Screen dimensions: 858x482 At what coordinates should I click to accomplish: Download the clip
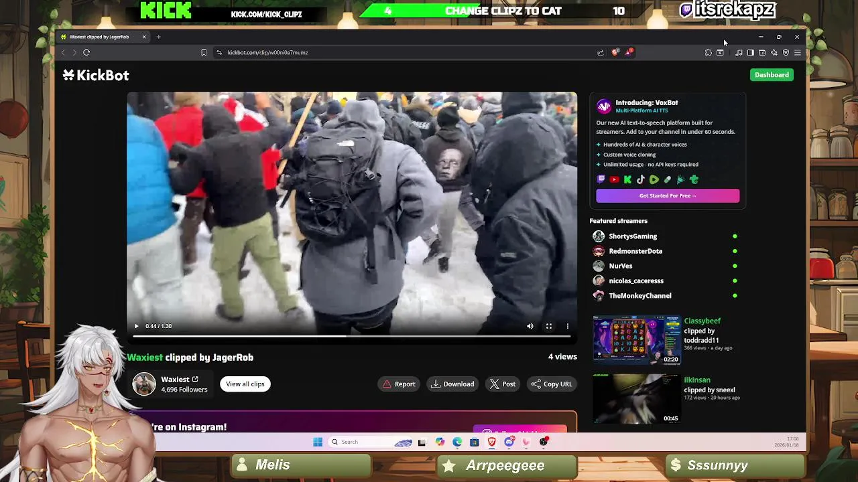[x=452, y=384]
